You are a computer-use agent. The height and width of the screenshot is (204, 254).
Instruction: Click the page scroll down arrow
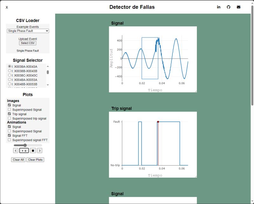(252, 201)
